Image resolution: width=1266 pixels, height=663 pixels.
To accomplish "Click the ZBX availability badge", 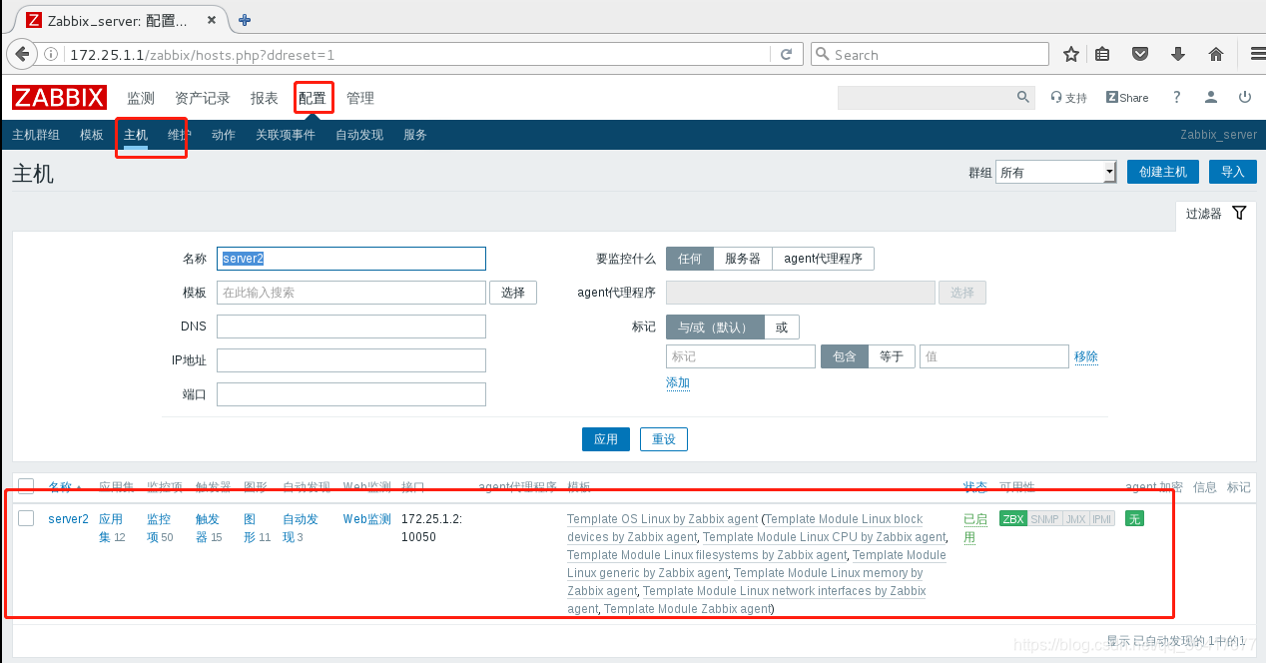I will [x=1012, y=518].
